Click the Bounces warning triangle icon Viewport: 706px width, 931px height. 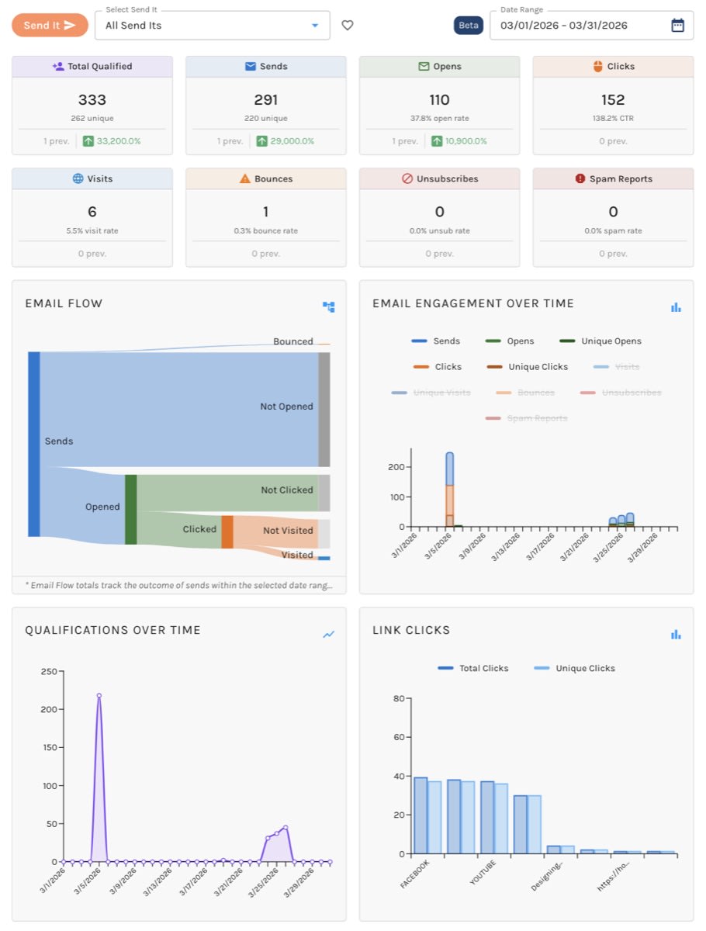(x=245, y=178)
